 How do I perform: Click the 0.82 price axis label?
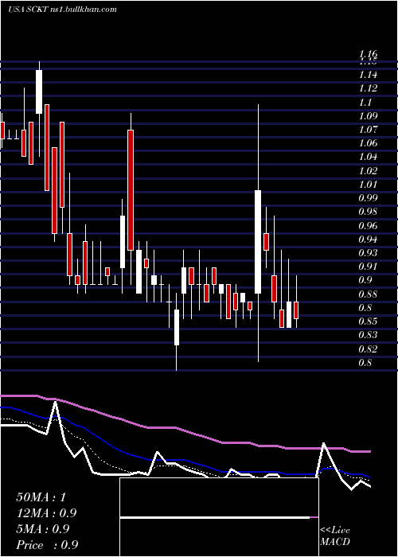click(x=368, y=349)
